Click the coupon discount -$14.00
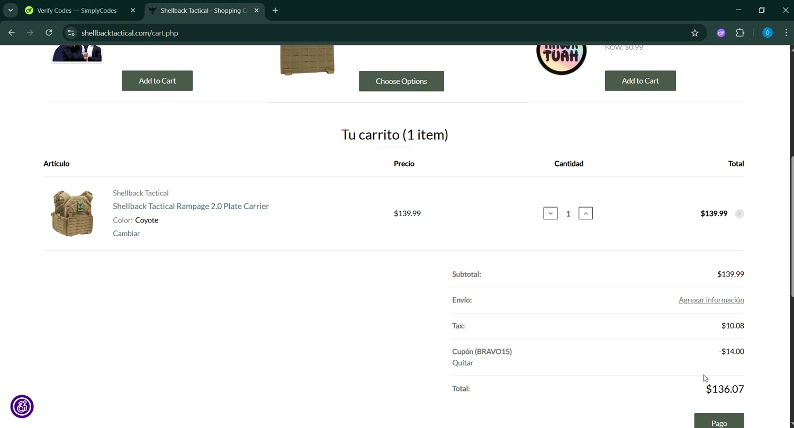 point(731,351)
